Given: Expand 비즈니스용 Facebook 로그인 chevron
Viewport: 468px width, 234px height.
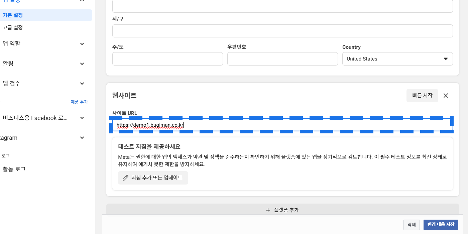Looking at the screenshot, I should click(x=82, y=118).
